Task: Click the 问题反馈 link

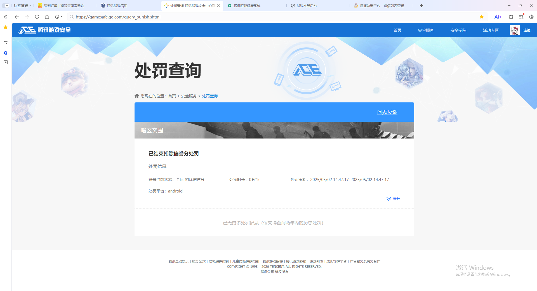Action: click(x=387, y=112)
